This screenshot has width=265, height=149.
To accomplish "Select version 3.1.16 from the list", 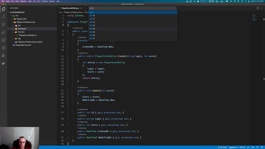I will (x=133, y=35).
